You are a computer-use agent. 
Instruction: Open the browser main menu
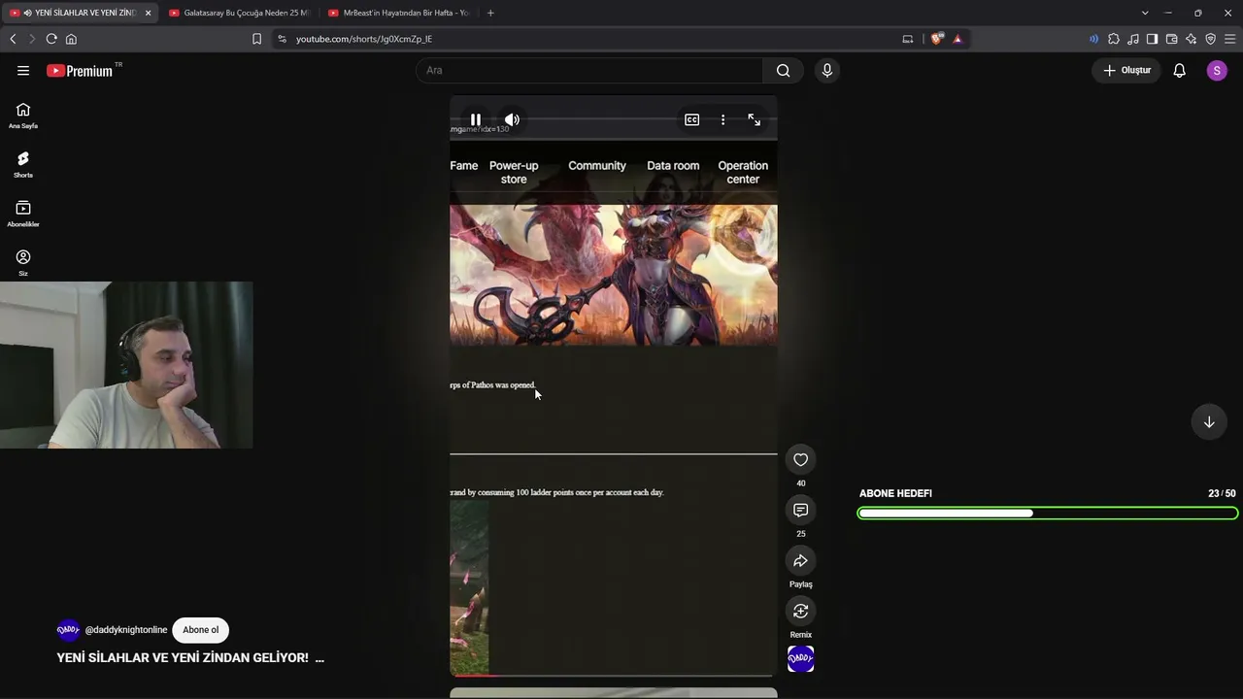point(1229,39)
